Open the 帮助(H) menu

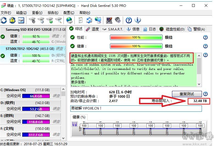coord(85,13)
